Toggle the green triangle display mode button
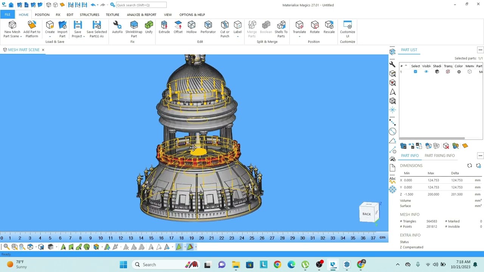This screenshot has width=484, height=272. (x=179, y=247)
